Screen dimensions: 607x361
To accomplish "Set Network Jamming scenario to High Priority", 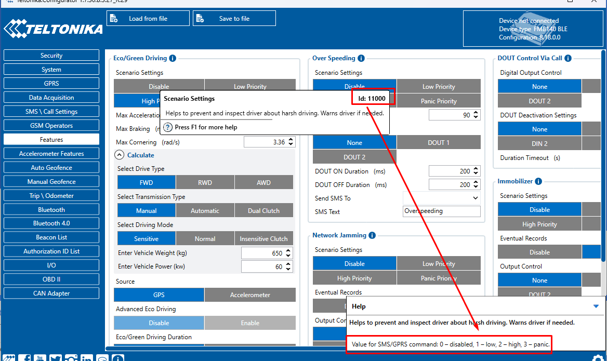I will click(x=354, y=278).
